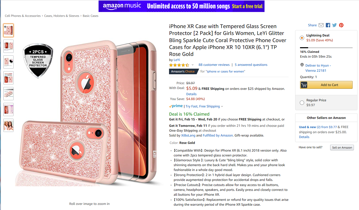The width and height of the screenshot is (359, 210).
Task: Share this product on Twitter
Action: point(334,25)
